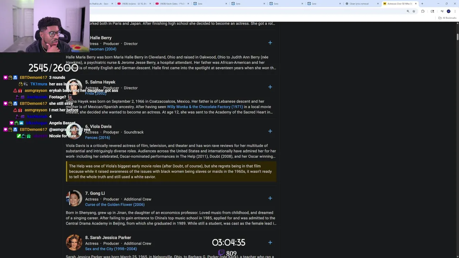
Task: Open the Chrome three-dot menu
Action: [454, 11]
